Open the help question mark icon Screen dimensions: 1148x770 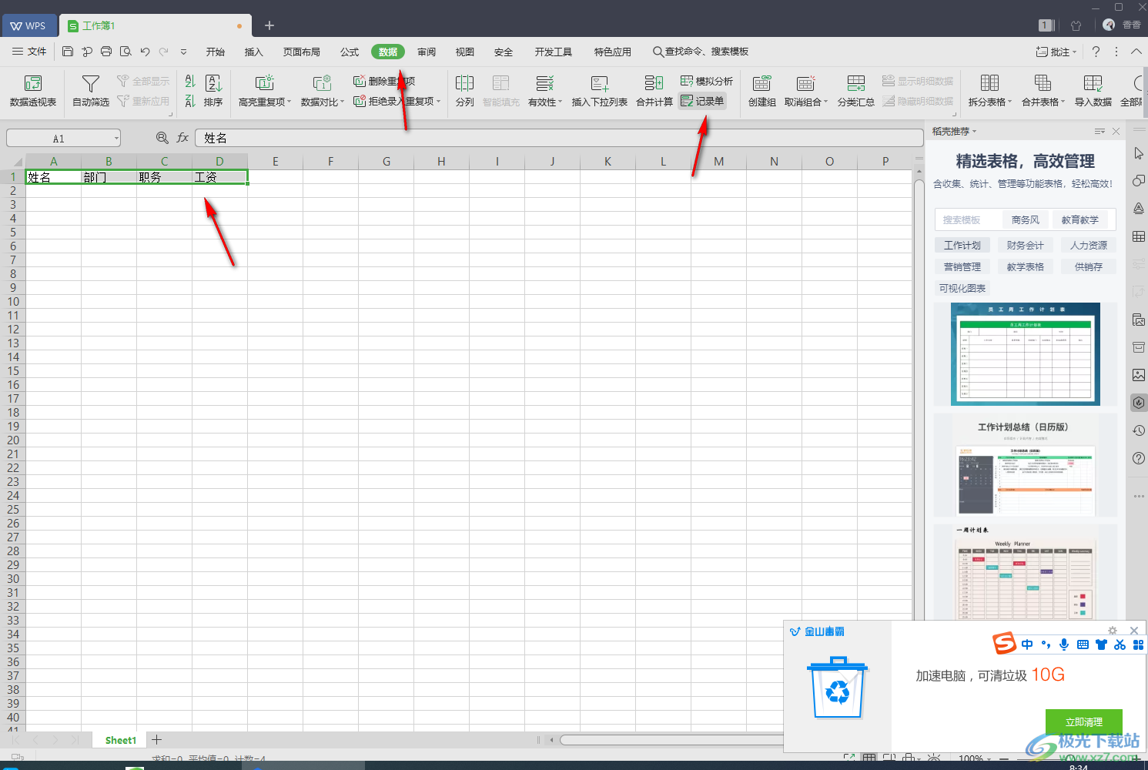1096,52
